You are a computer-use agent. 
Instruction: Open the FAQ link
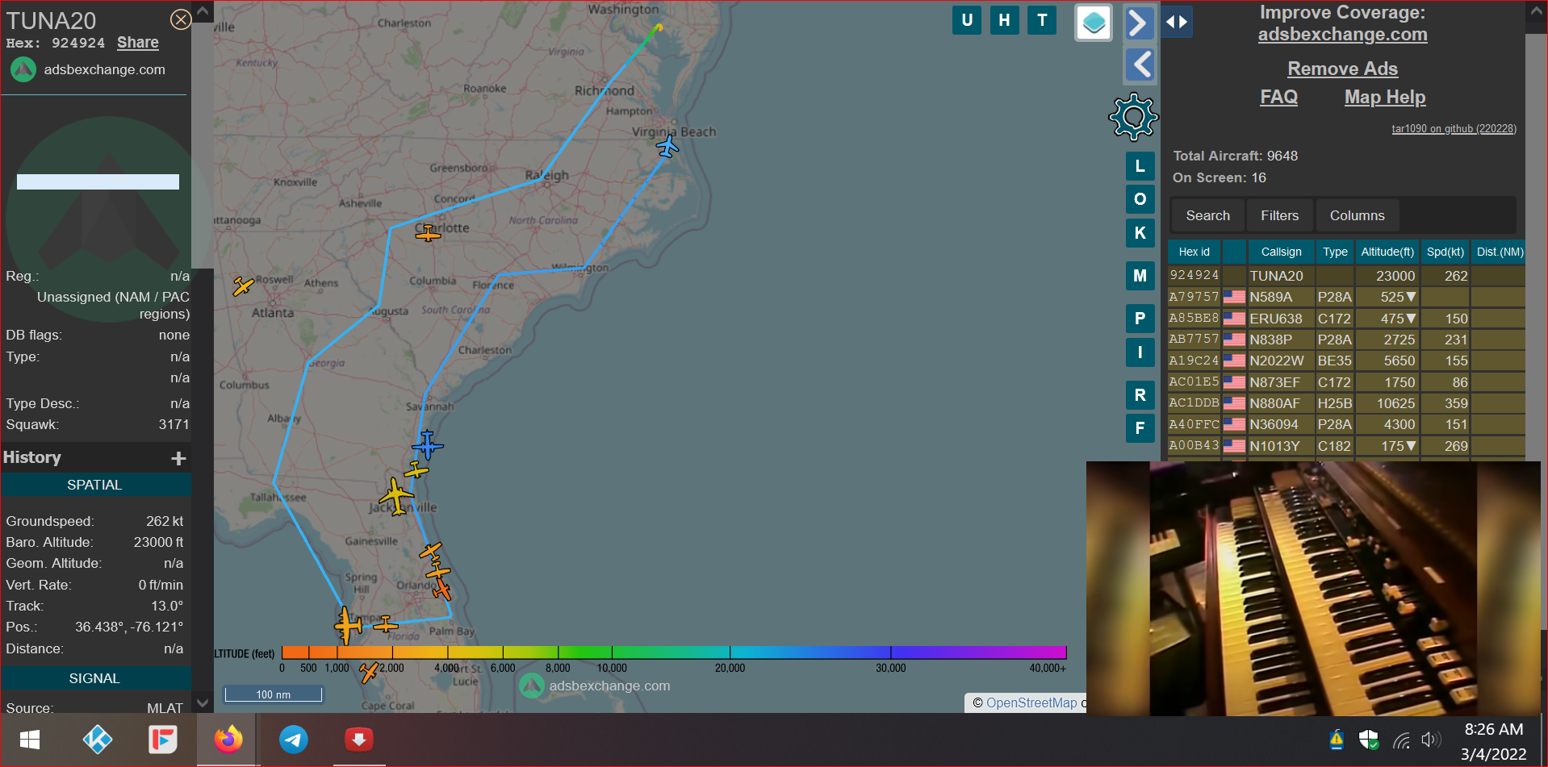click(1279, 98)
